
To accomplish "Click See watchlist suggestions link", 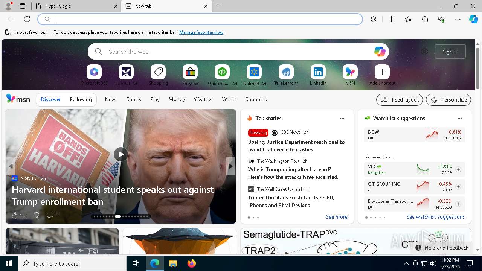I will coord(436,217).
